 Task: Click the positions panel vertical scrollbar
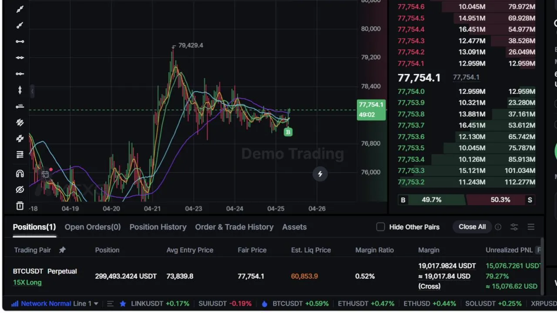542,265
